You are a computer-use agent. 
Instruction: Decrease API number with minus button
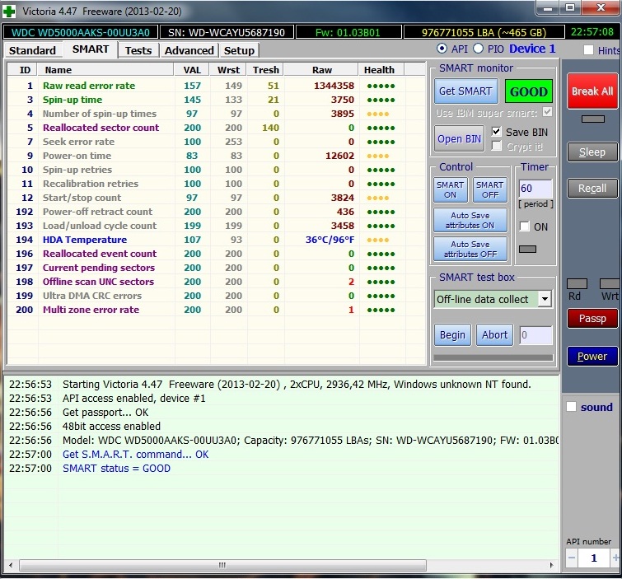pyautogui.click(x=572, y=558)
